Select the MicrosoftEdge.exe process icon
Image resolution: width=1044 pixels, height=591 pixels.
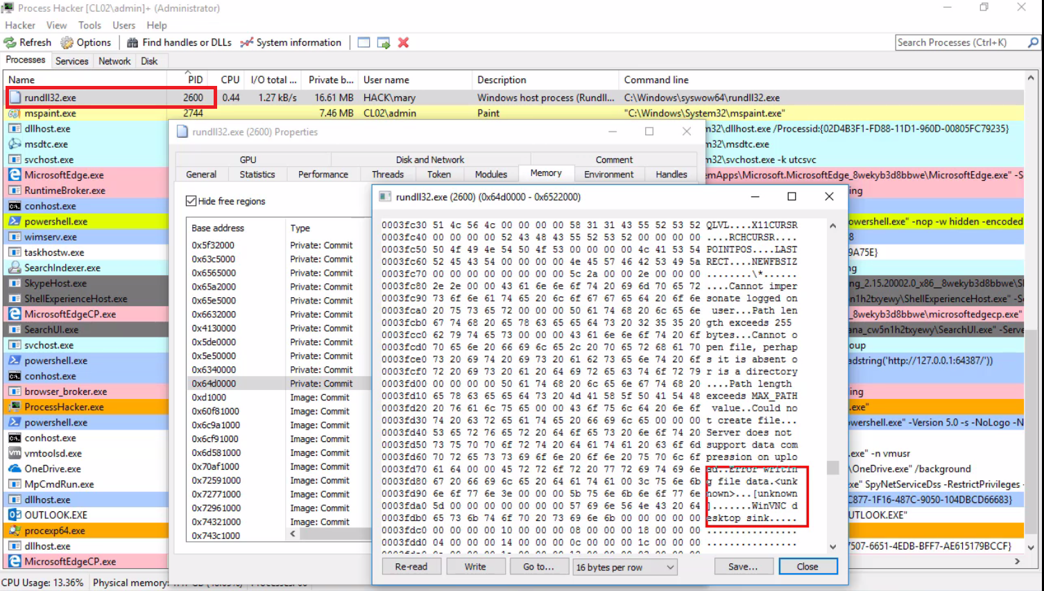point(15,175)
